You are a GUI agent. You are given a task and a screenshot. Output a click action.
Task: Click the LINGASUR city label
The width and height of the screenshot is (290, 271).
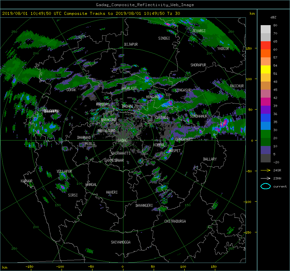pos(183,90)
